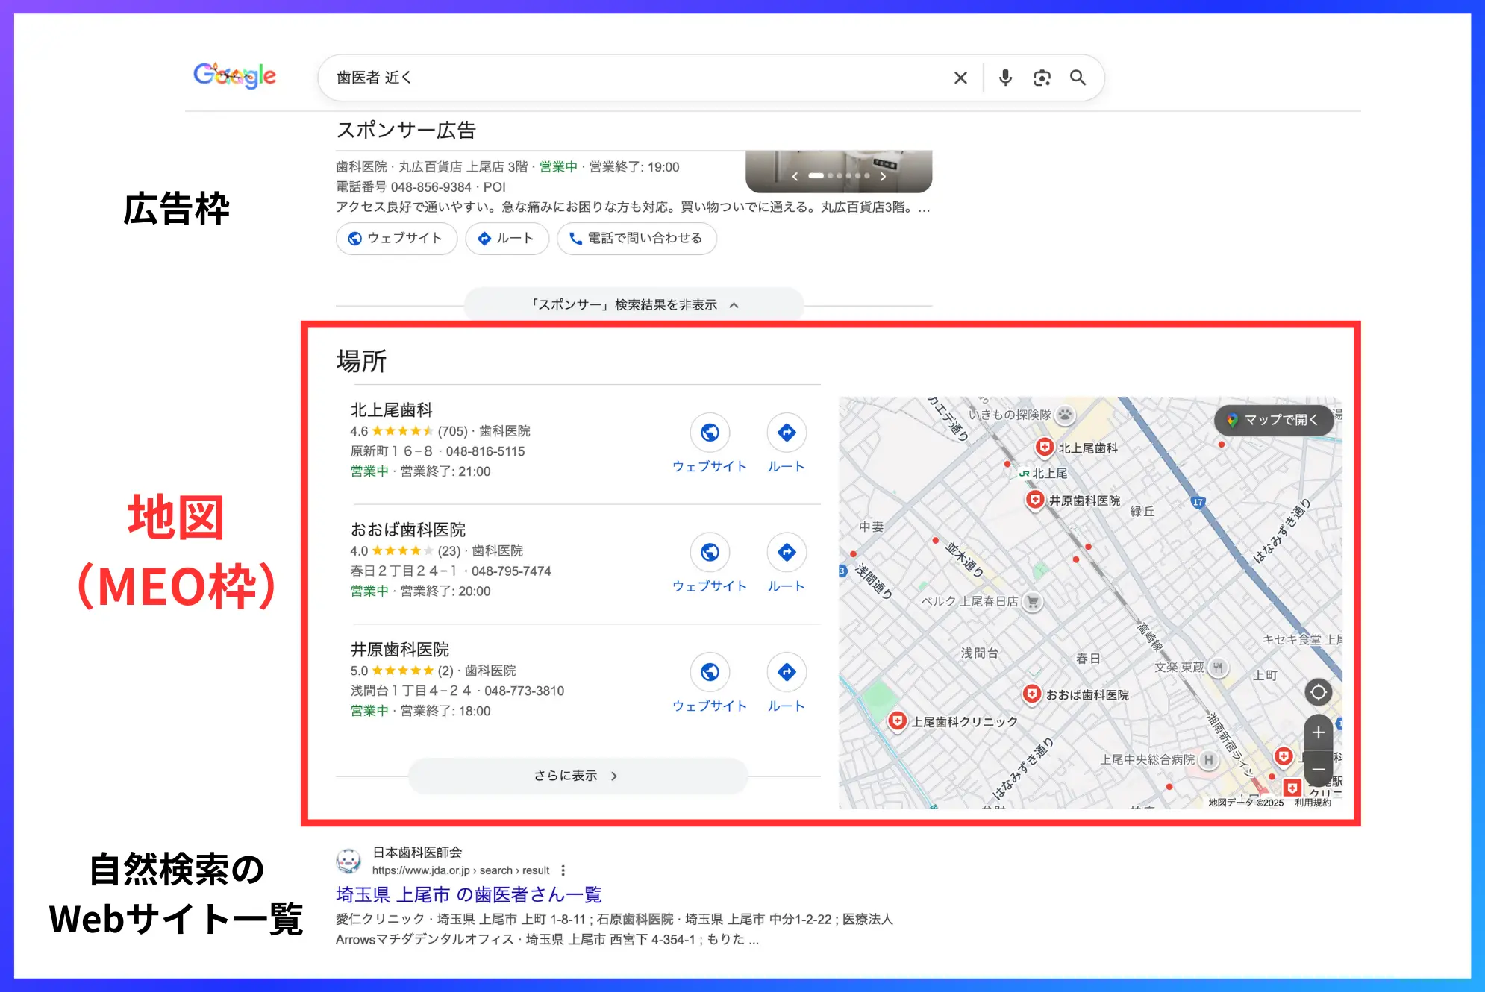Click the website globe icon for 井原歯科医院
The width and height of the screenshot is (1485, 992).
[710, 672]
